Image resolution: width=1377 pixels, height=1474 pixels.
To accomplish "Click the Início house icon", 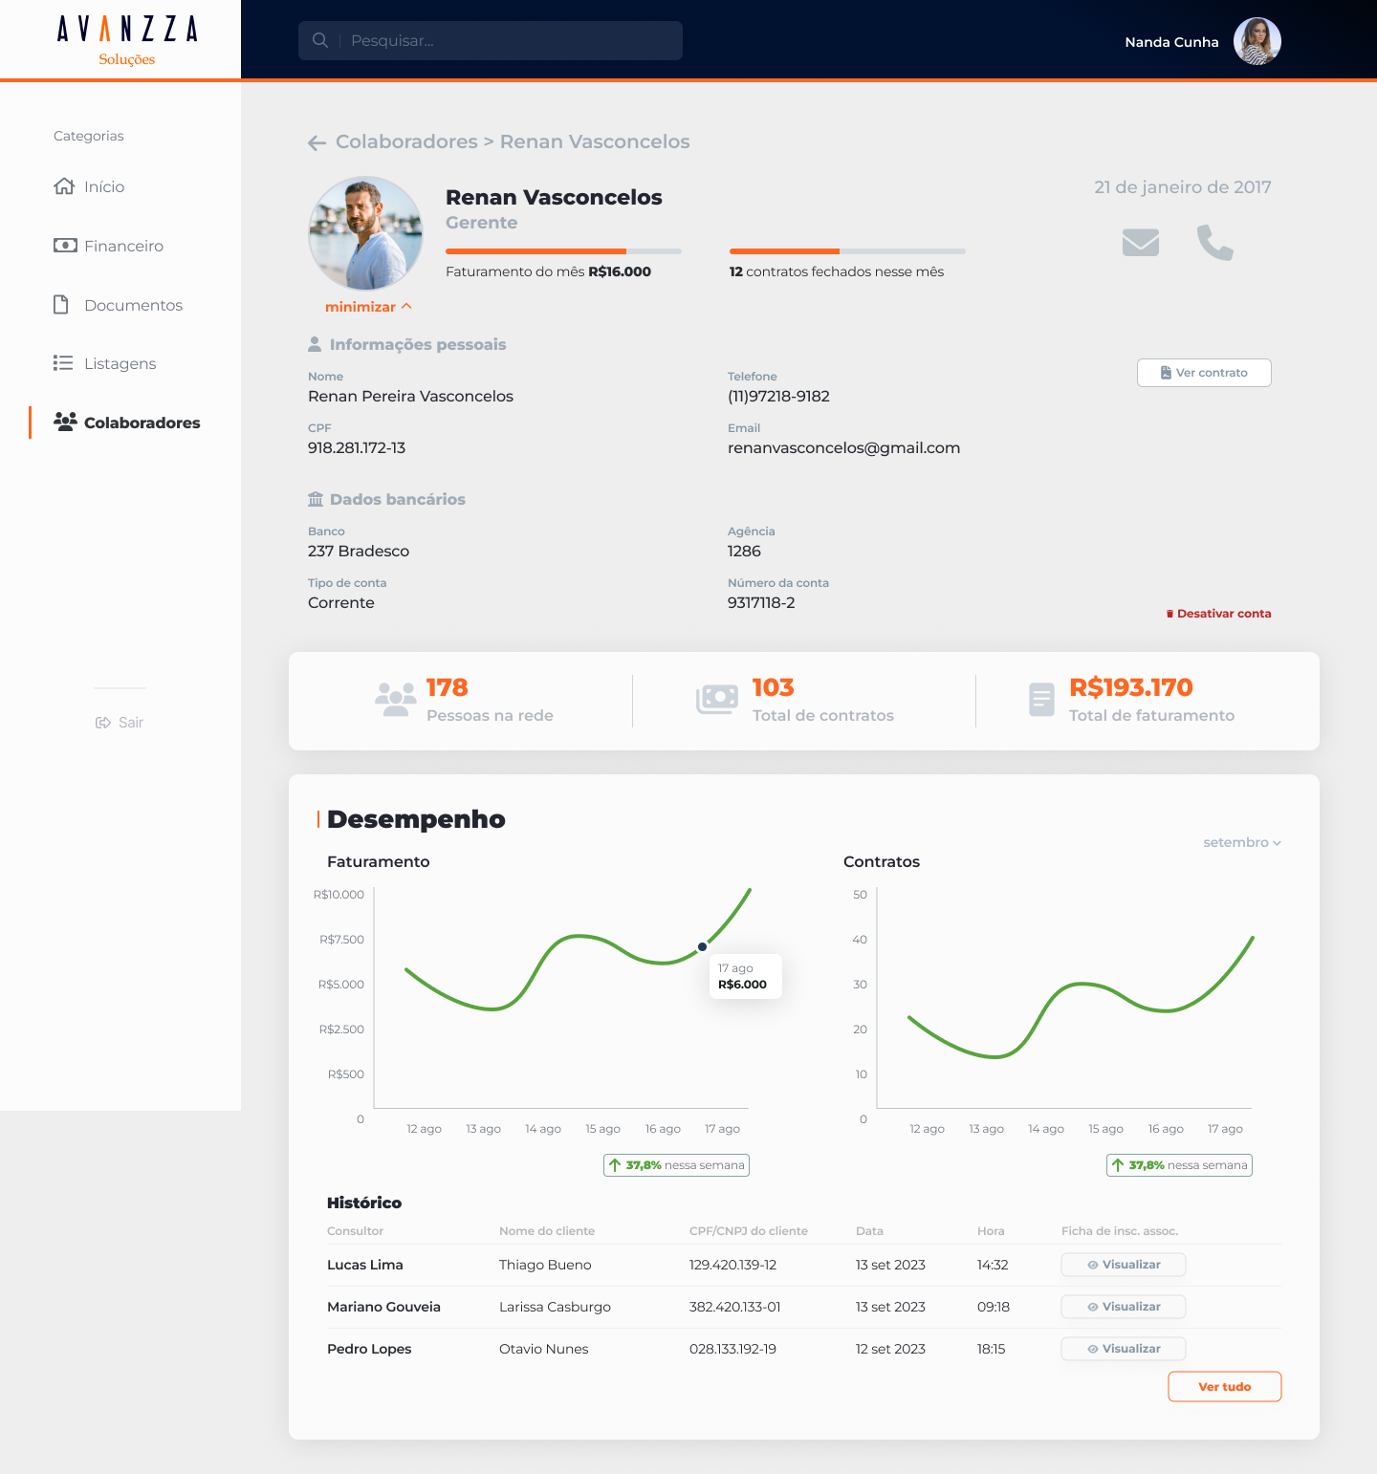I will coord(64,186).
